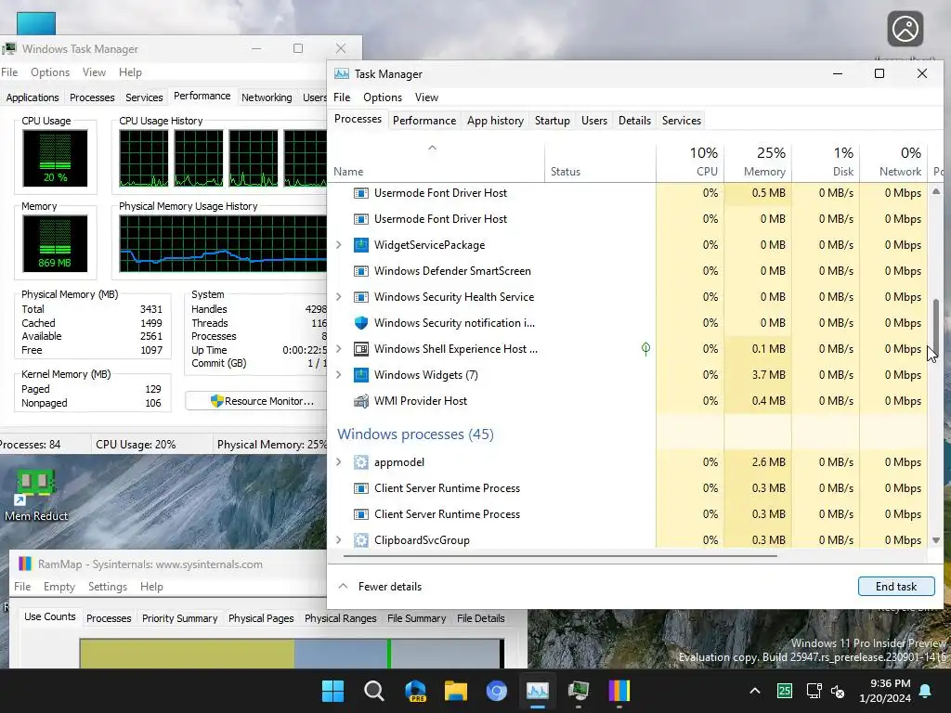Click the taskbar clock showing 9:36 PM
Screen dimensions: 951x713
pos(885,691)
